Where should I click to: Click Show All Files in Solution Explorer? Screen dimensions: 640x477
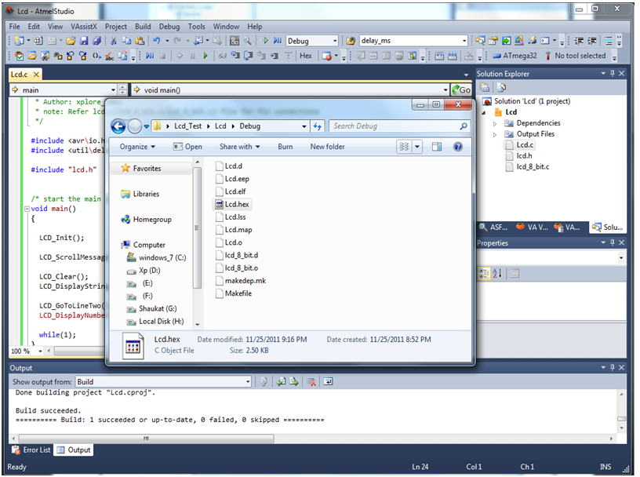[x=502, y=87]
